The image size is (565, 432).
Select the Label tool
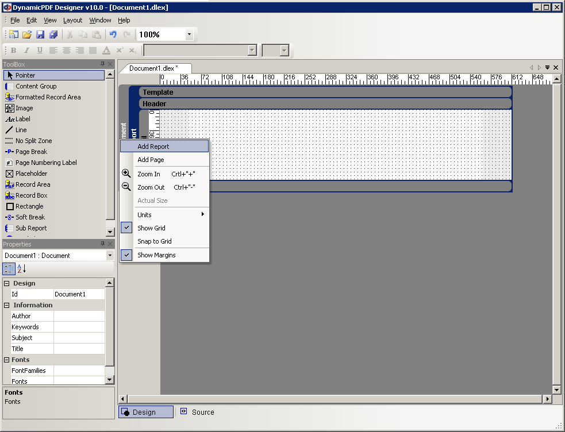point(54,119)
